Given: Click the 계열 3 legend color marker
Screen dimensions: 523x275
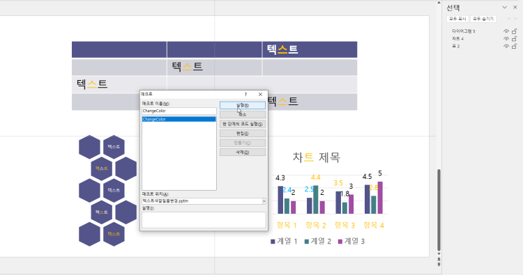Looking at the screenshot, I should pos(340,242).
